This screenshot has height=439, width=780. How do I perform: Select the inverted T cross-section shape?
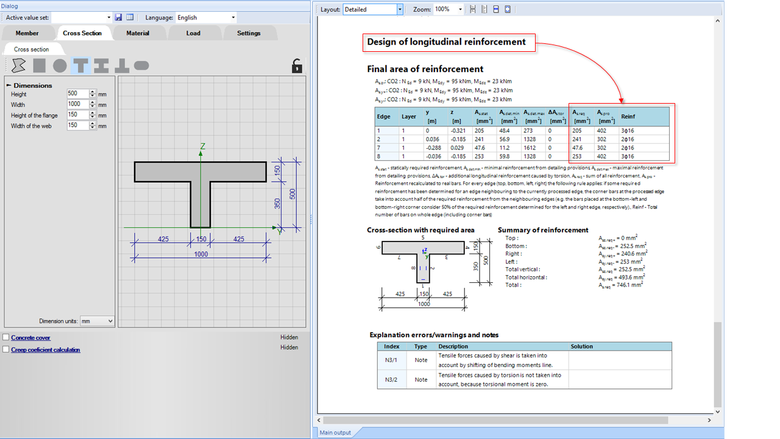pos(122,65)
